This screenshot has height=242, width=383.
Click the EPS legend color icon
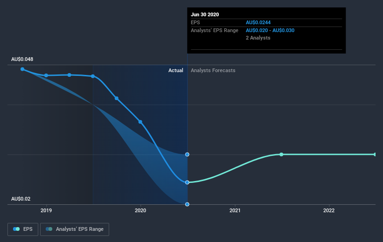[16, 229]
